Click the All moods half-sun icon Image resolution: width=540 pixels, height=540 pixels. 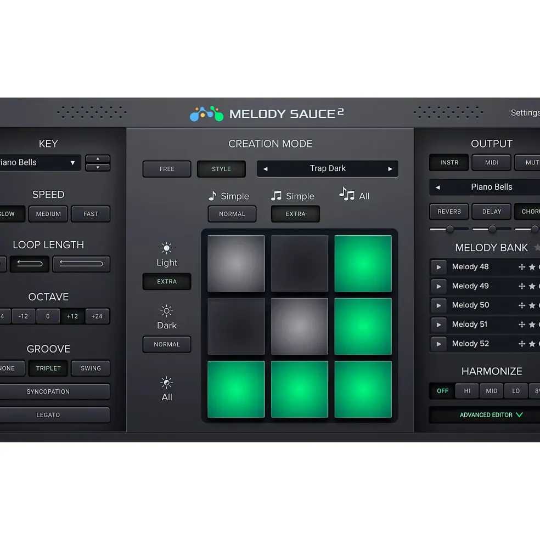tap(166, 383)
